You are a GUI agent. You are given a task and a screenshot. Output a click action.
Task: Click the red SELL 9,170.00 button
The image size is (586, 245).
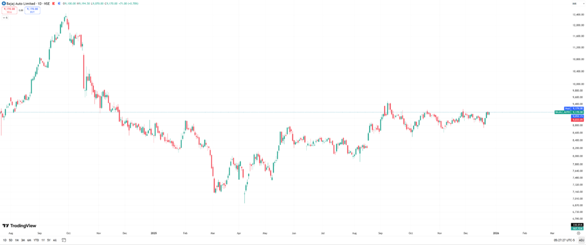(x=9, y=10)
